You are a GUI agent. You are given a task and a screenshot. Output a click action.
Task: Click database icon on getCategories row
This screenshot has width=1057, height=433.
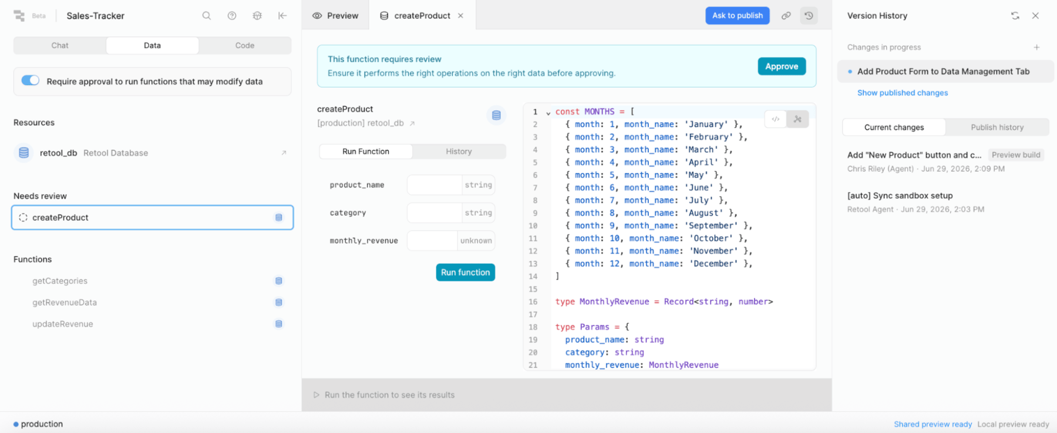(x=279, y=281)
